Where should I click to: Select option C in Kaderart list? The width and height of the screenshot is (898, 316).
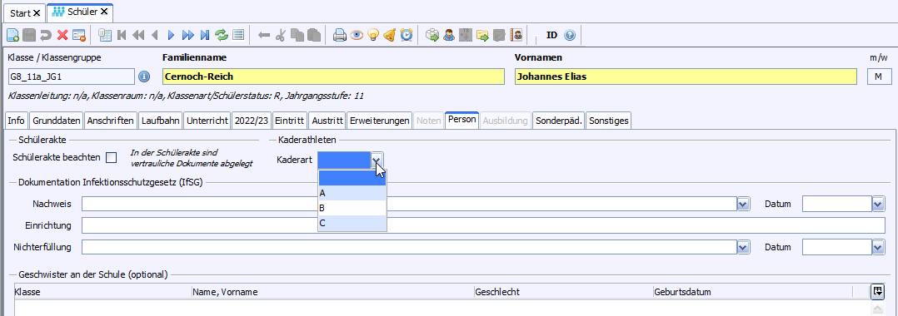coord(352,223)
